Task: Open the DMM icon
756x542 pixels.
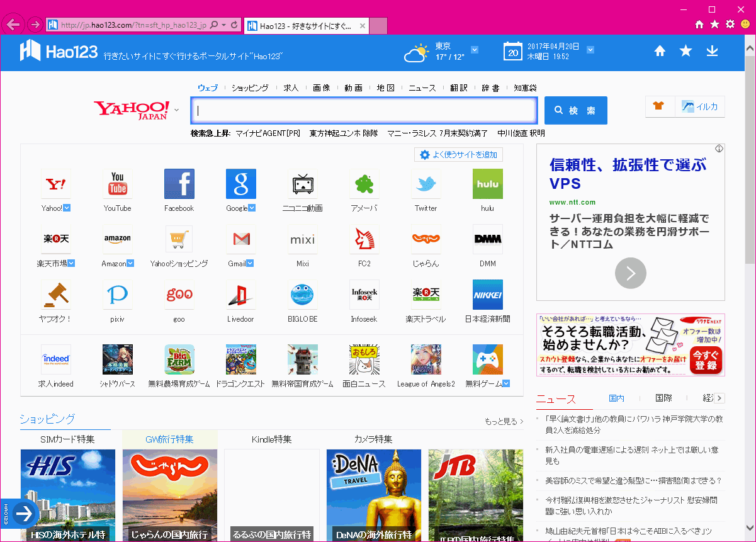Action: coord(488,239)
